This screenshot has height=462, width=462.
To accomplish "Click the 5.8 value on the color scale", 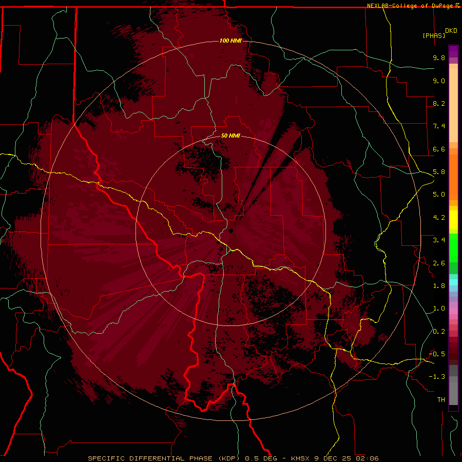I will pyautogui.click(x=439, y=172).
